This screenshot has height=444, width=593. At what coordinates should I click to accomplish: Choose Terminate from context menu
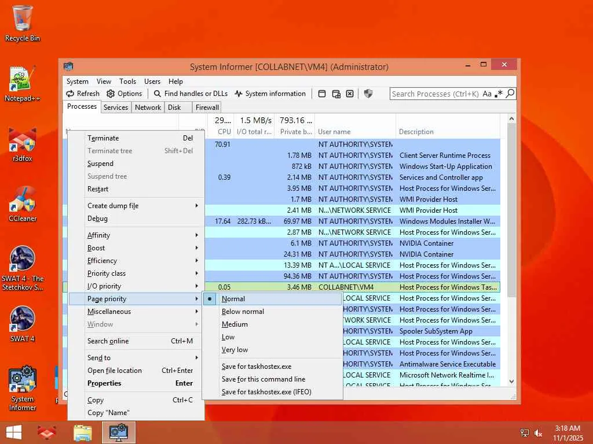pyautogui.click(x=136, y=138)
